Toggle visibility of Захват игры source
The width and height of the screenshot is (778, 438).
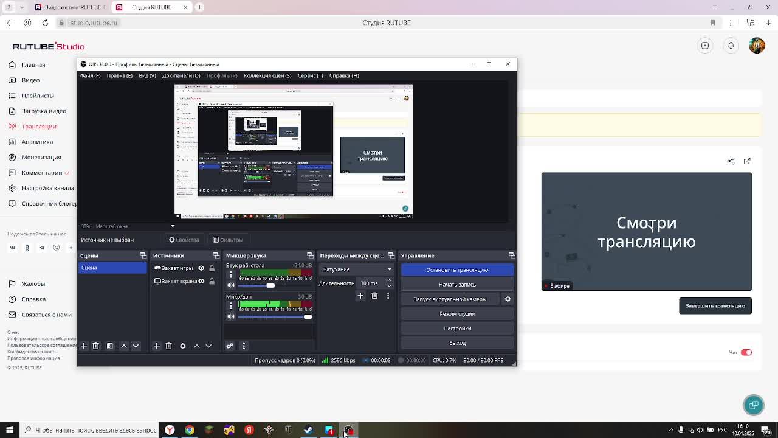pos(201,268)
